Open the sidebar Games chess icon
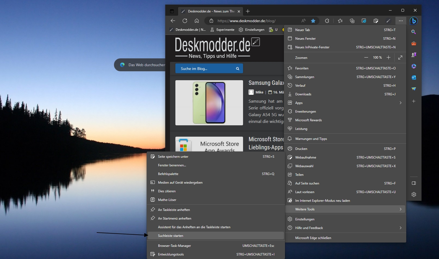 [414, 55]
